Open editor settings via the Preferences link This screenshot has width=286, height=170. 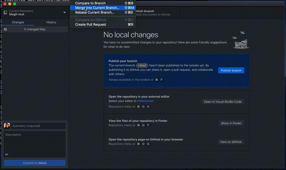click(145, 101)
